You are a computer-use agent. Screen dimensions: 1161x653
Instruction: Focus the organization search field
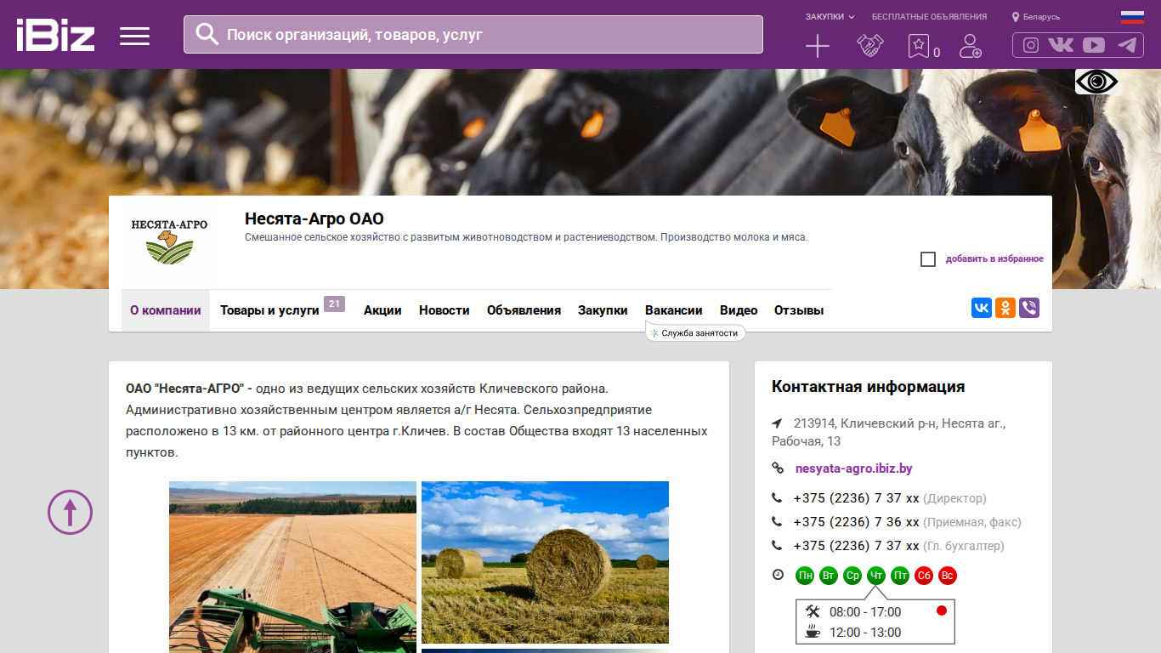point(473,34)
